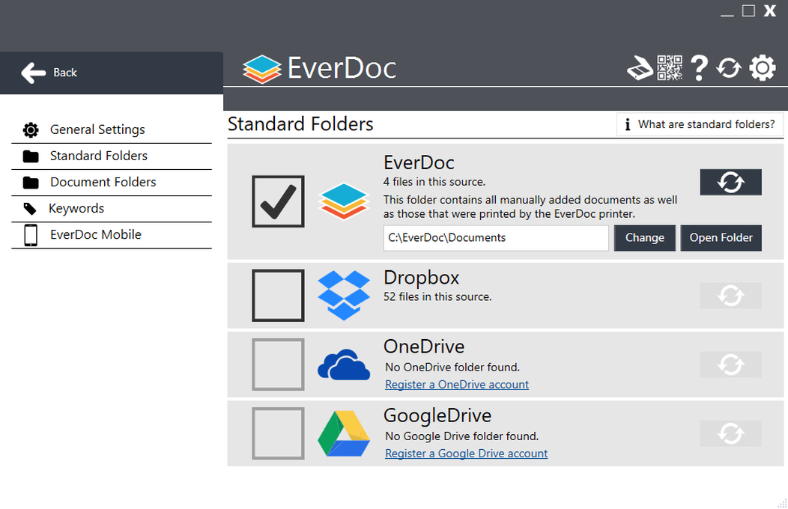Click the header refresh sync icon
Screen dimensions: 788x509
pyautogui.click(x=729, y=68)
